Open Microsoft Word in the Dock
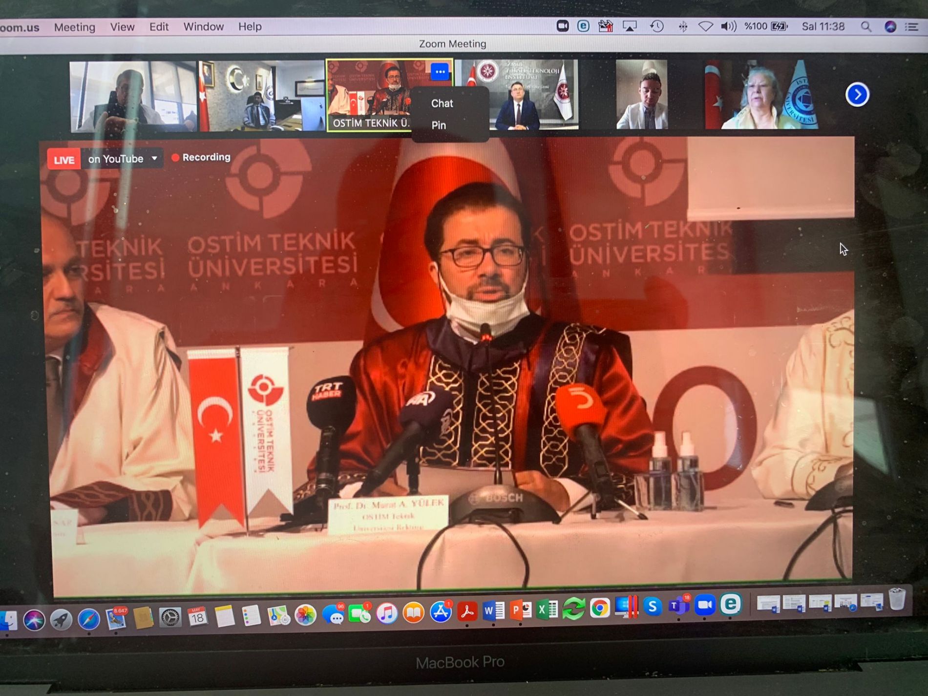The image size is (928, 696). tap(494, 611)
